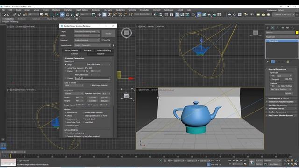Lock View to Render in Render Setup

coord(114,45)
